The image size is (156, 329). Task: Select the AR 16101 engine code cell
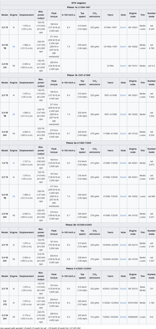(133, 66)
